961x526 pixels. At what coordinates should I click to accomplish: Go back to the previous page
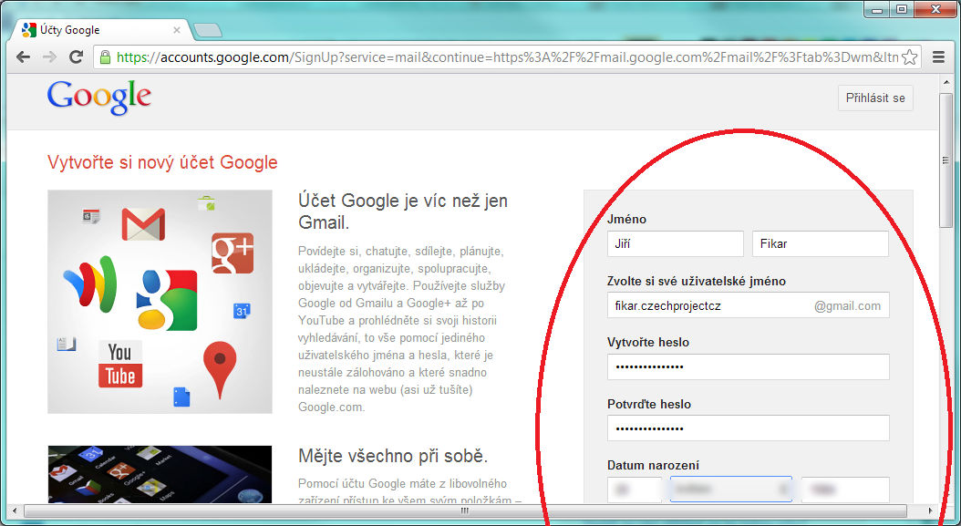tap(24, 57)
